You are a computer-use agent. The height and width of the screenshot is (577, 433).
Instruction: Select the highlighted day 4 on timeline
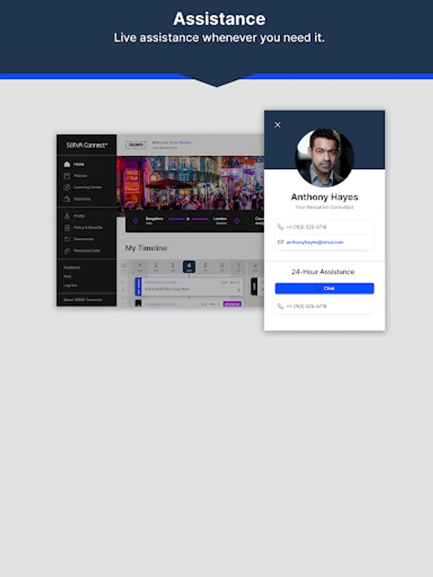(189, 267)
